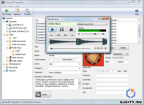Click file list scrollbar down arrow
Screen dimensions: 144x105
139,42
